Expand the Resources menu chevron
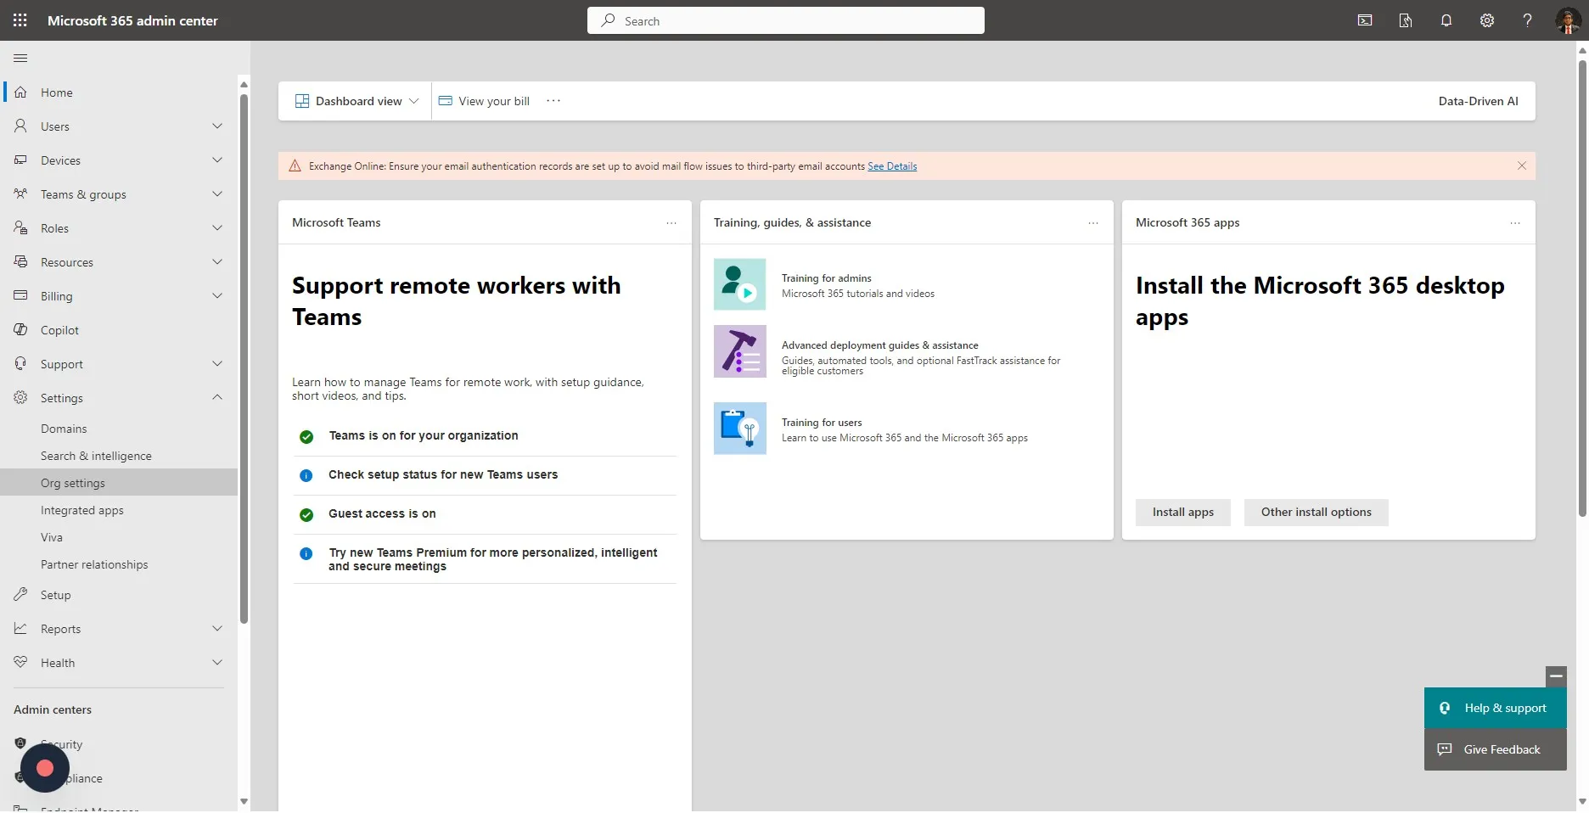The width and height of the screenshot is (1589, 813). (217, 261)
